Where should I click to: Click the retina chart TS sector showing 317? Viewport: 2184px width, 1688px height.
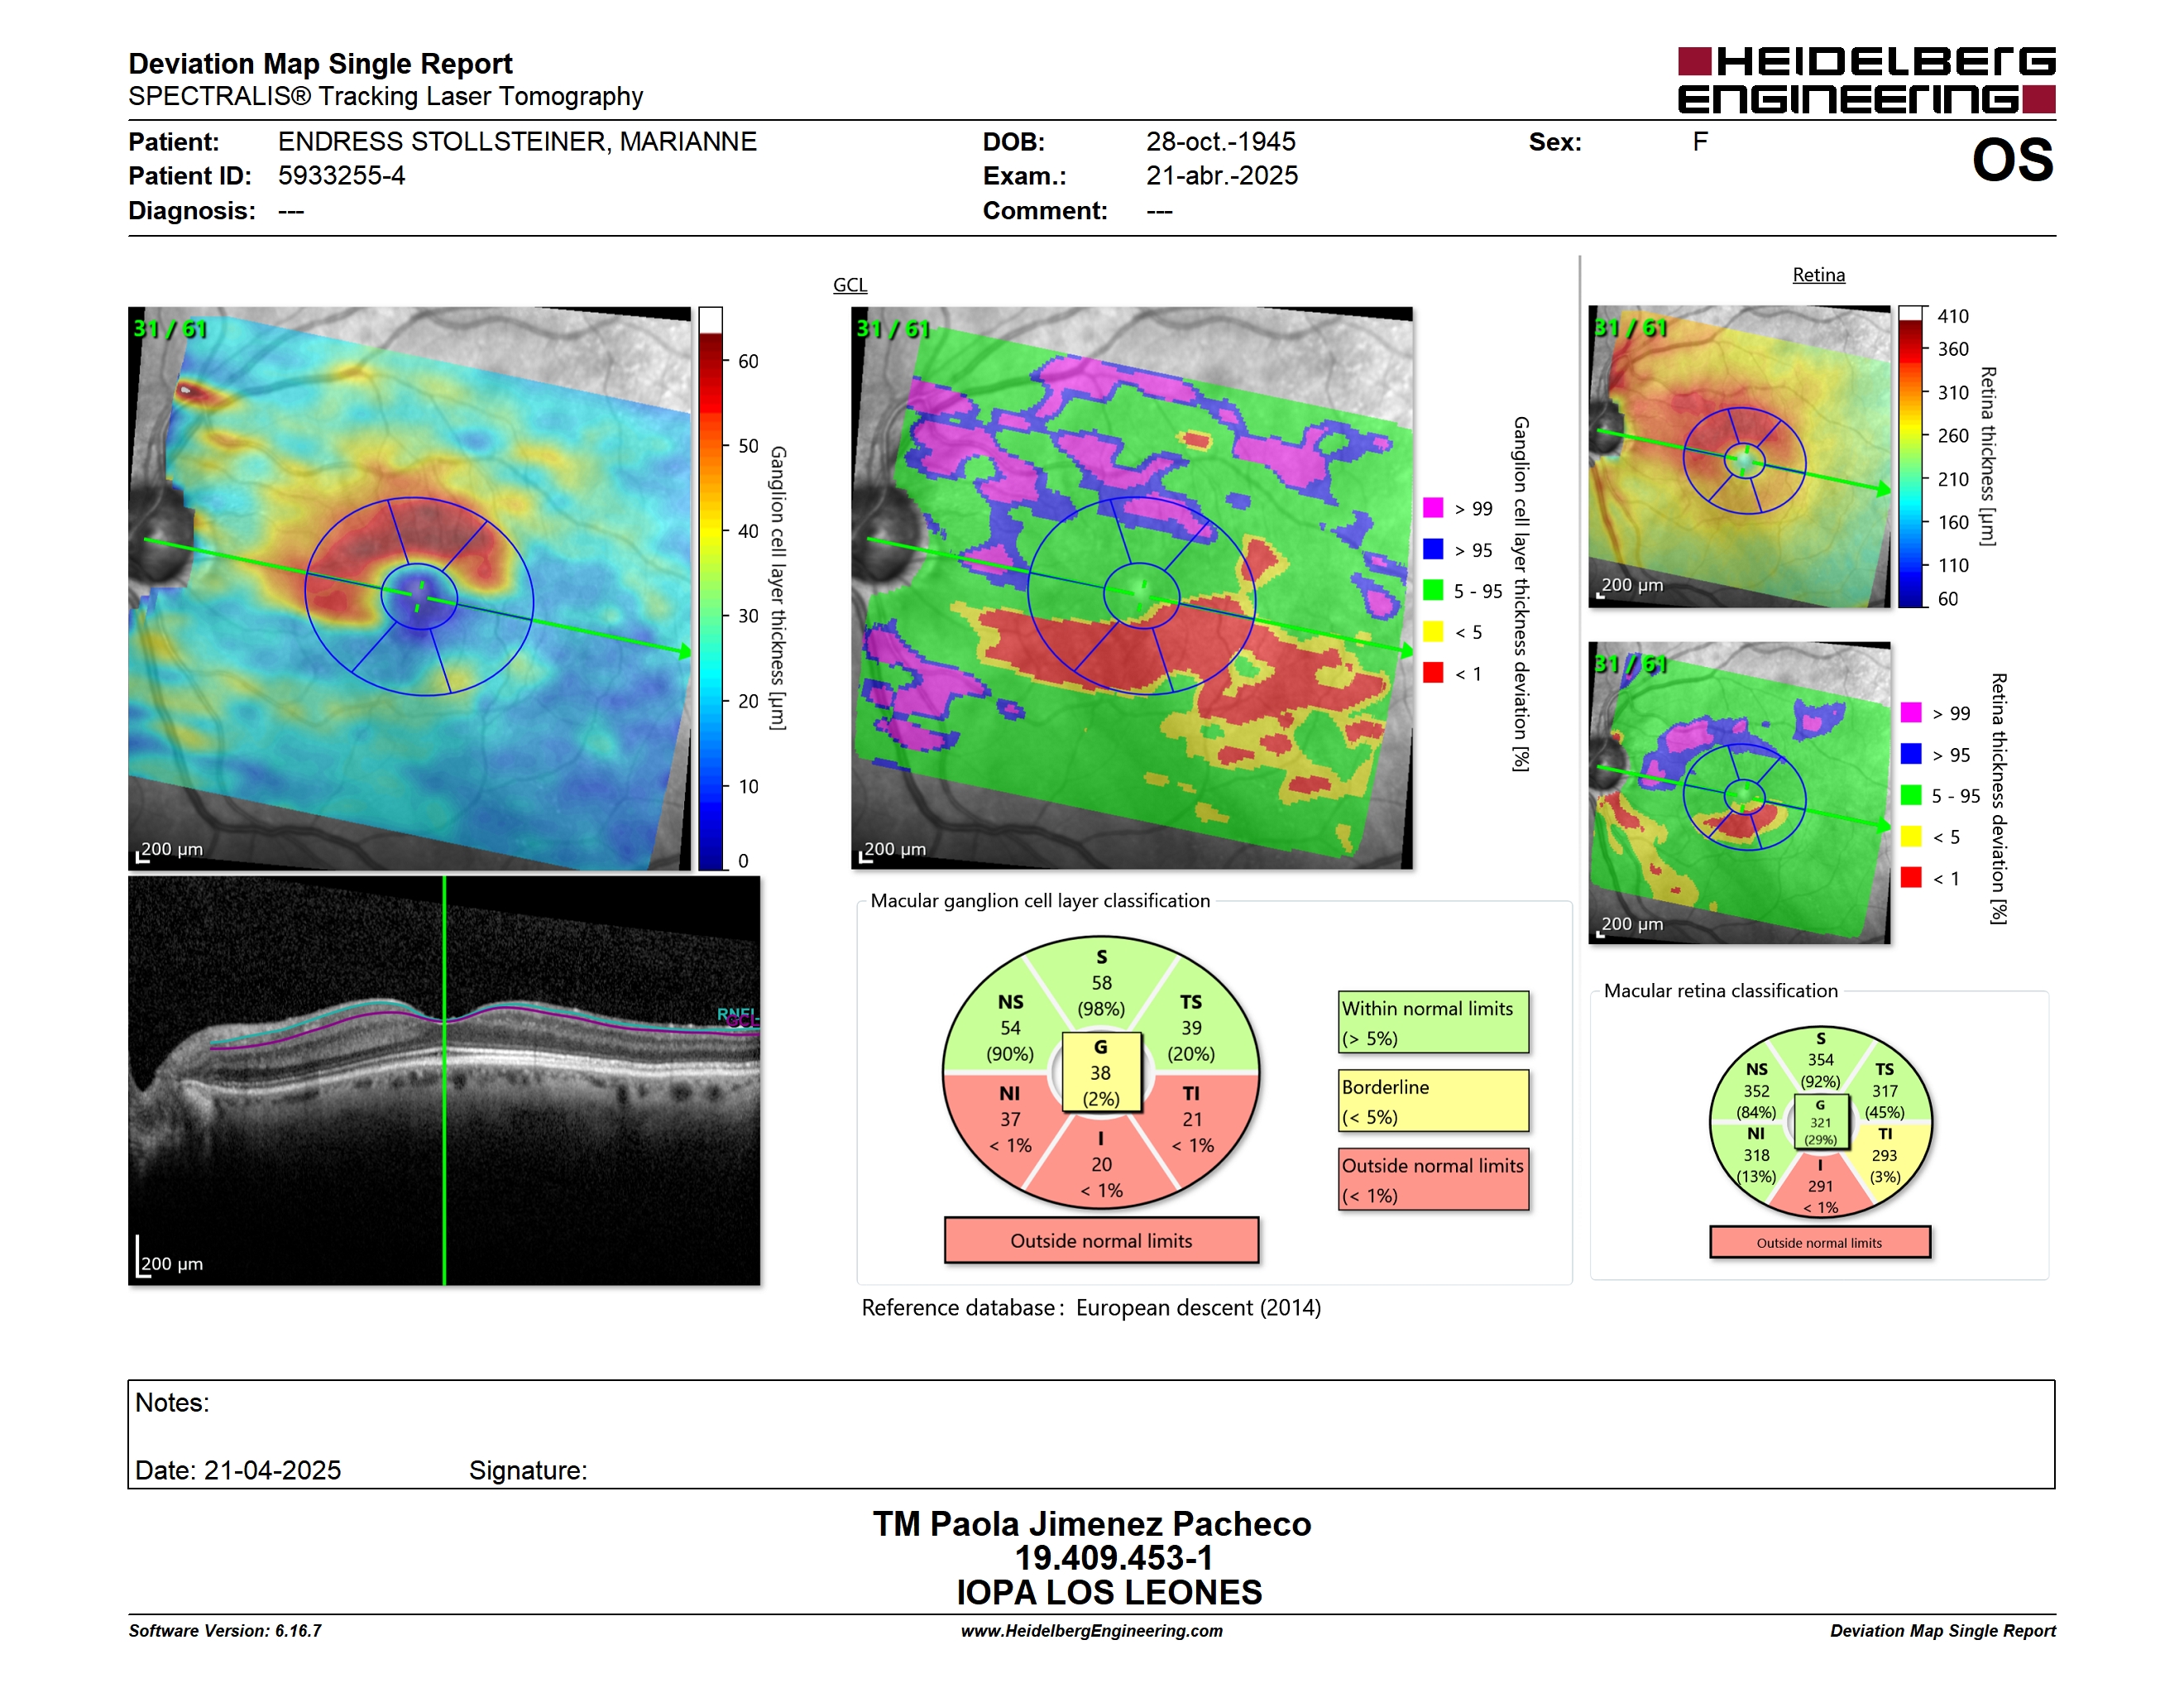click(1884, 1091)
